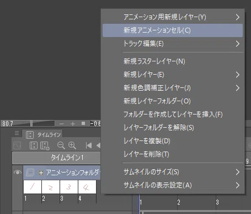Open the timeline panel hamburger menu
Viewport: 251px width, 214px height.
click(x=17, y=133)
